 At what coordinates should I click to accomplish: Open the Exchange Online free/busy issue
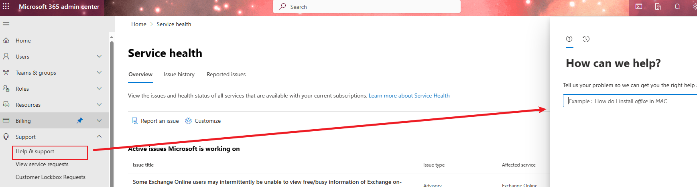coord(267,182)
